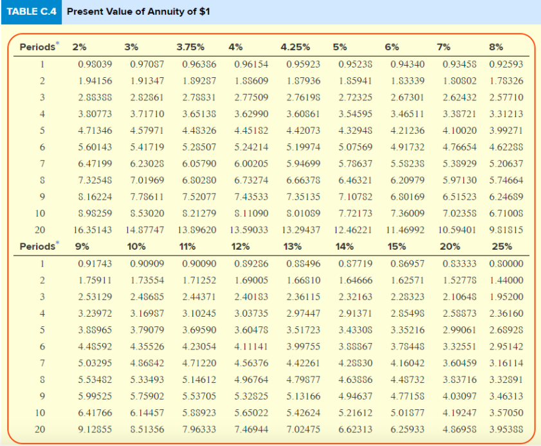This screenshot has width=541, height=446.
Task: Select the 25% column header
Action: point(502,246)
